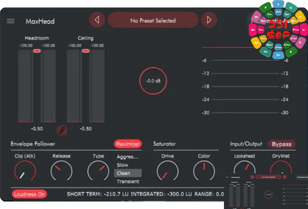Click the Input/Output section label
308x209 pixels.
click(x=246, y=144)
